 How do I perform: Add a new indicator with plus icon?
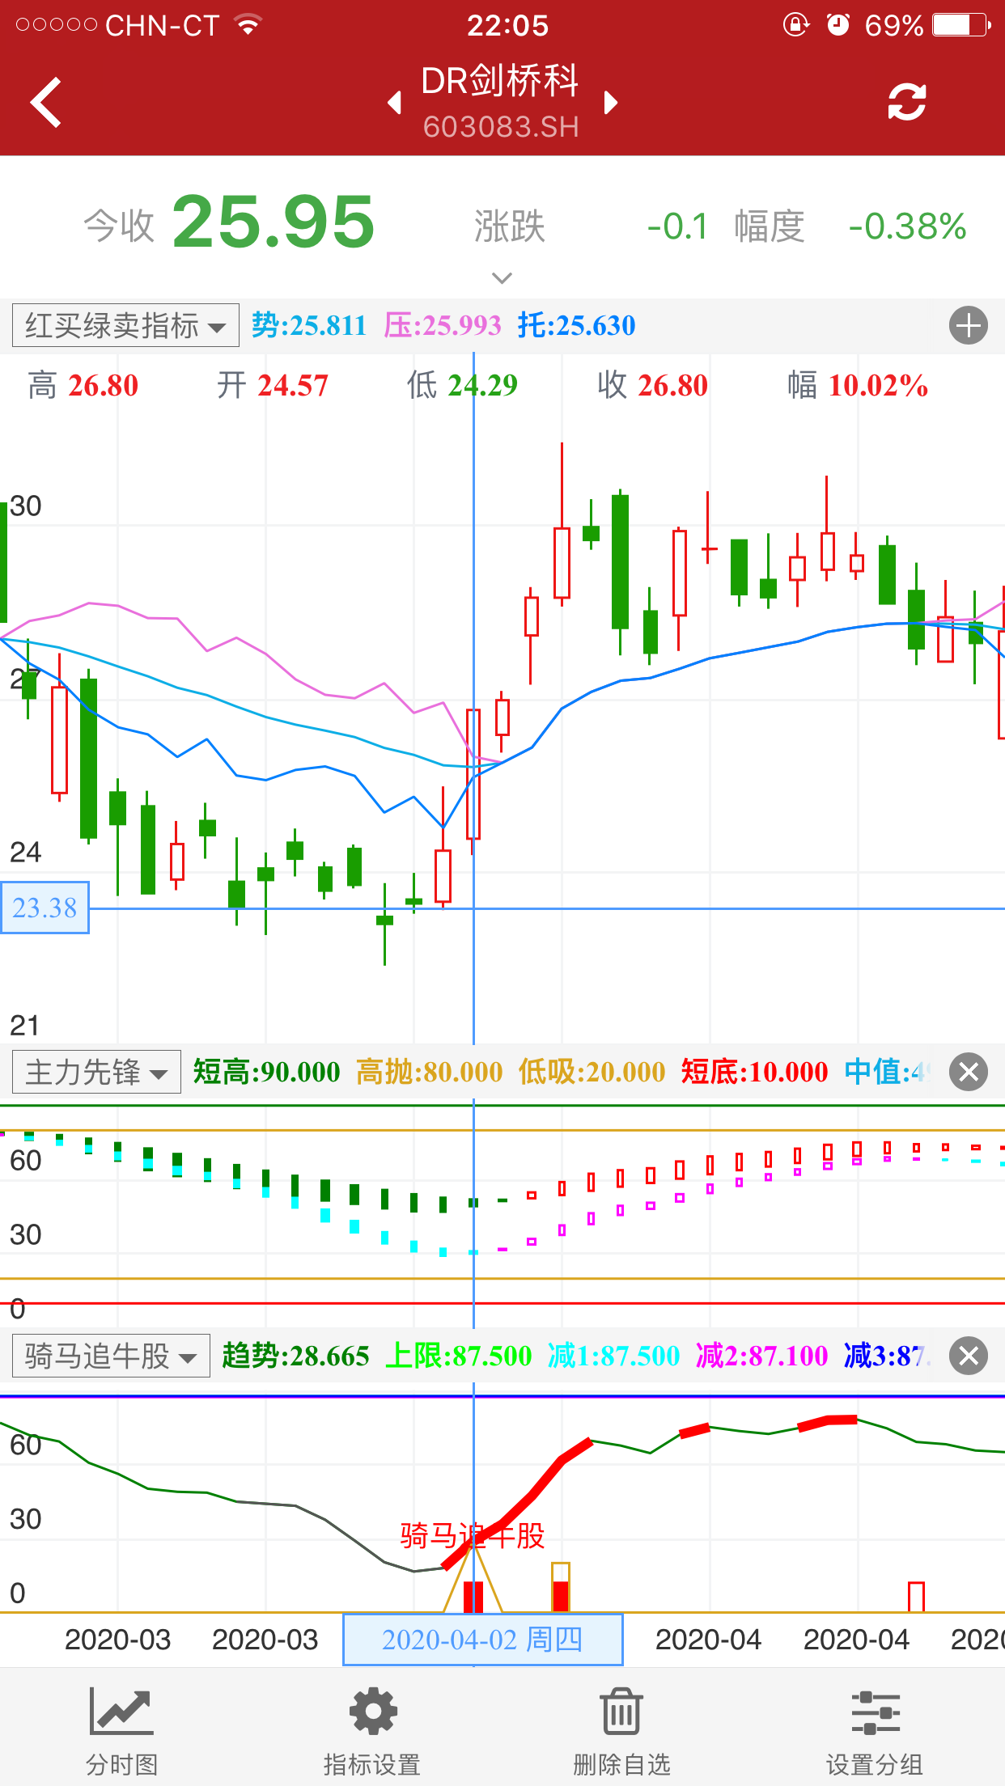tap(968, 326)
